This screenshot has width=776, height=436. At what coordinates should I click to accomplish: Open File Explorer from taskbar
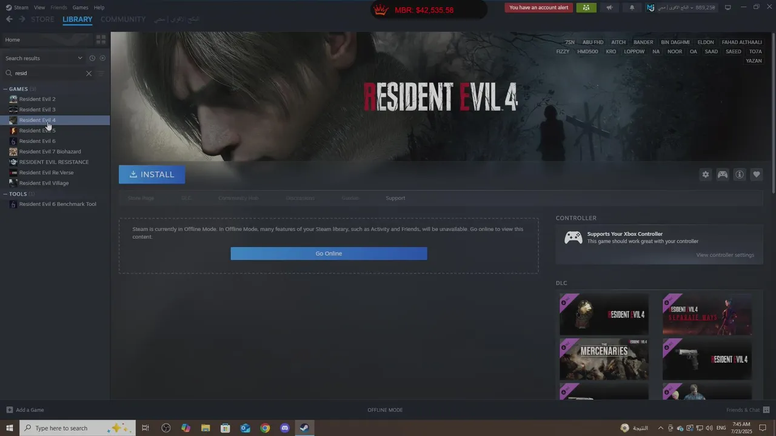click(x=206, y=428)
